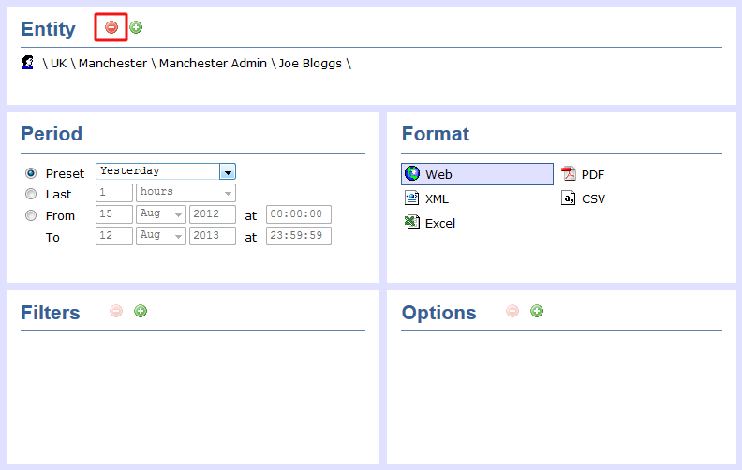
Task: Click the To year 2013 field
Action: click(212, 236)
